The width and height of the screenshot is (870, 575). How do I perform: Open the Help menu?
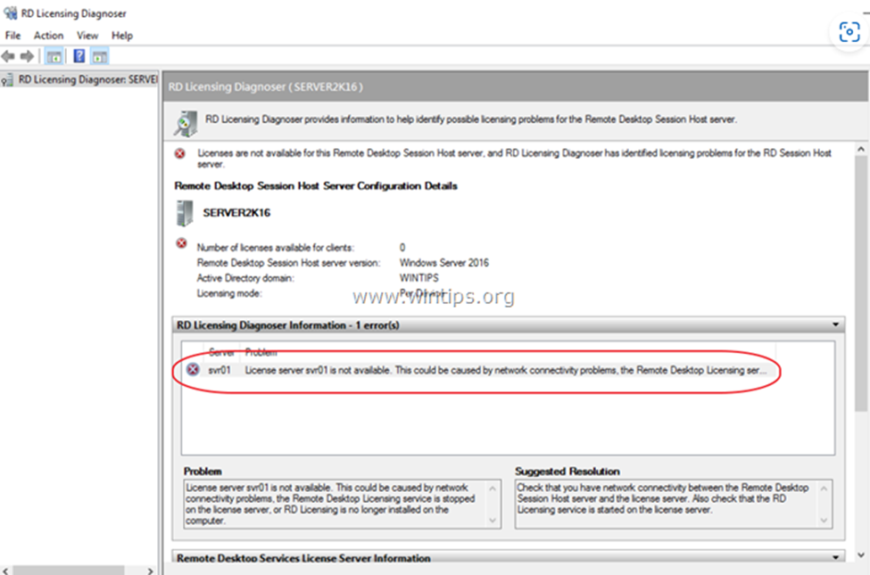coord(122,36)
